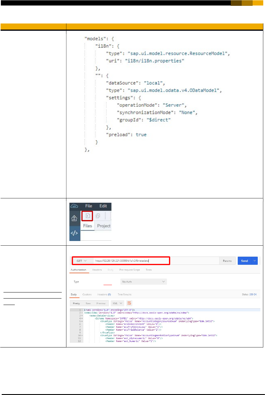Screen dimensions: 265x395
Task: Select the Pre-request Script tab
Action: tap(130, 270)
